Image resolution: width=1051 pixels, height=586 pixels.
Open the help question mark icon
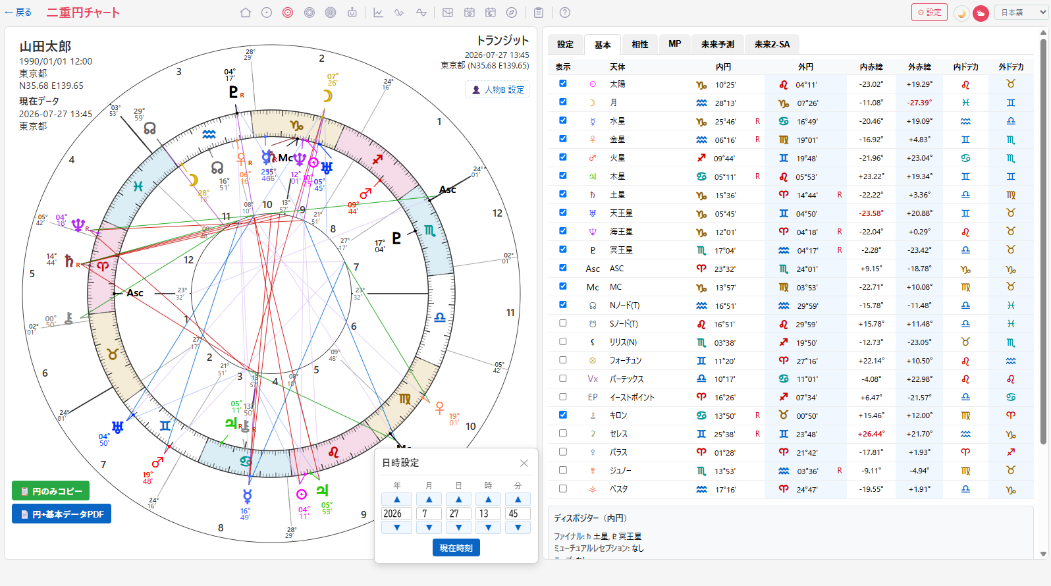(x=565, y=13)
